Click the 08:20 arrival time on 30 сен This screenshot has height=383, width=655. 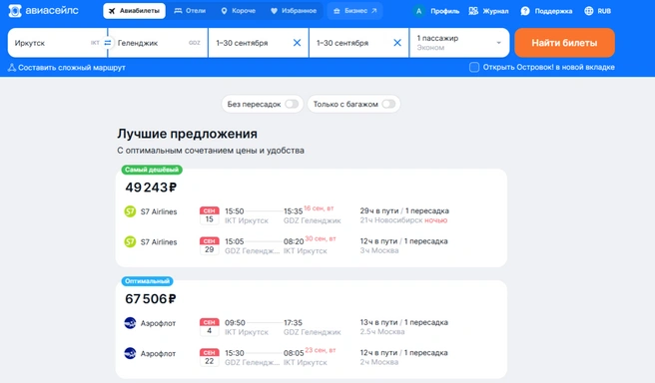click(x=294, y=241)
